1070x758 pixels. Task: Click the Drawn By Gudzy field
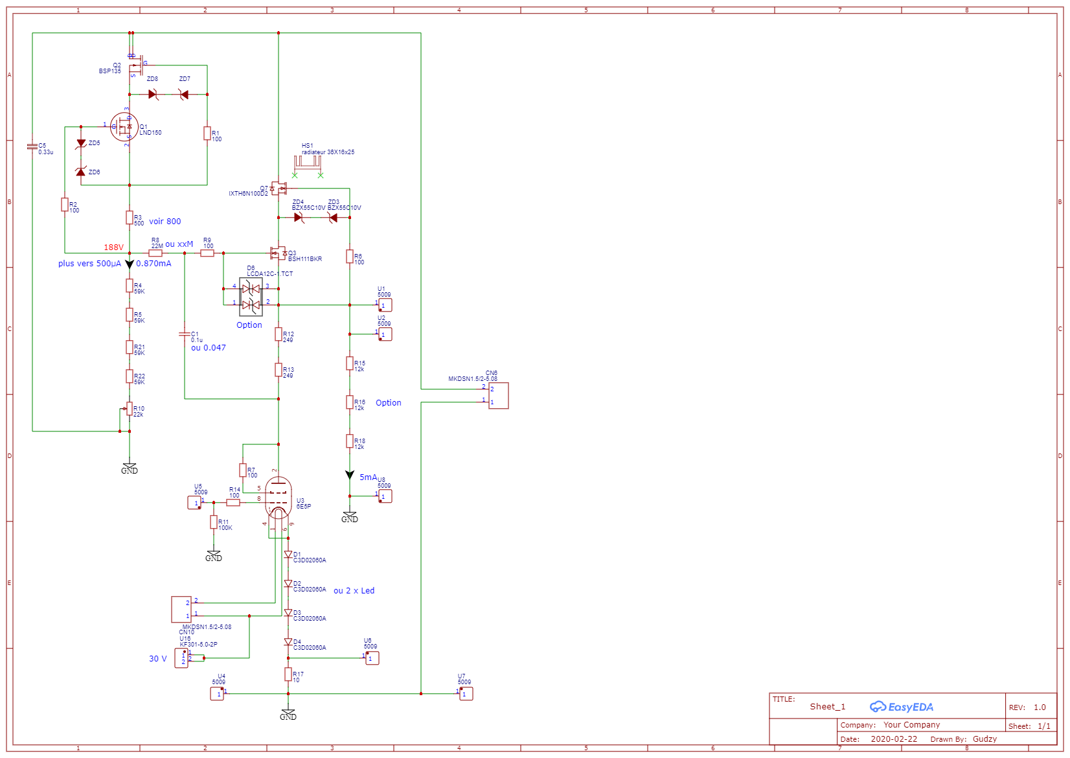[x=964, y=739]
